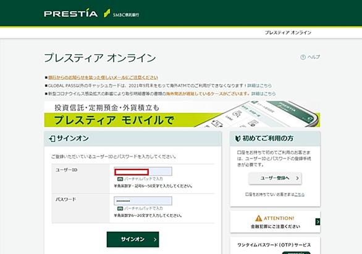362x254 pixels.
Task: Focus the パスワード input field
Action: [x=143, y=201]
